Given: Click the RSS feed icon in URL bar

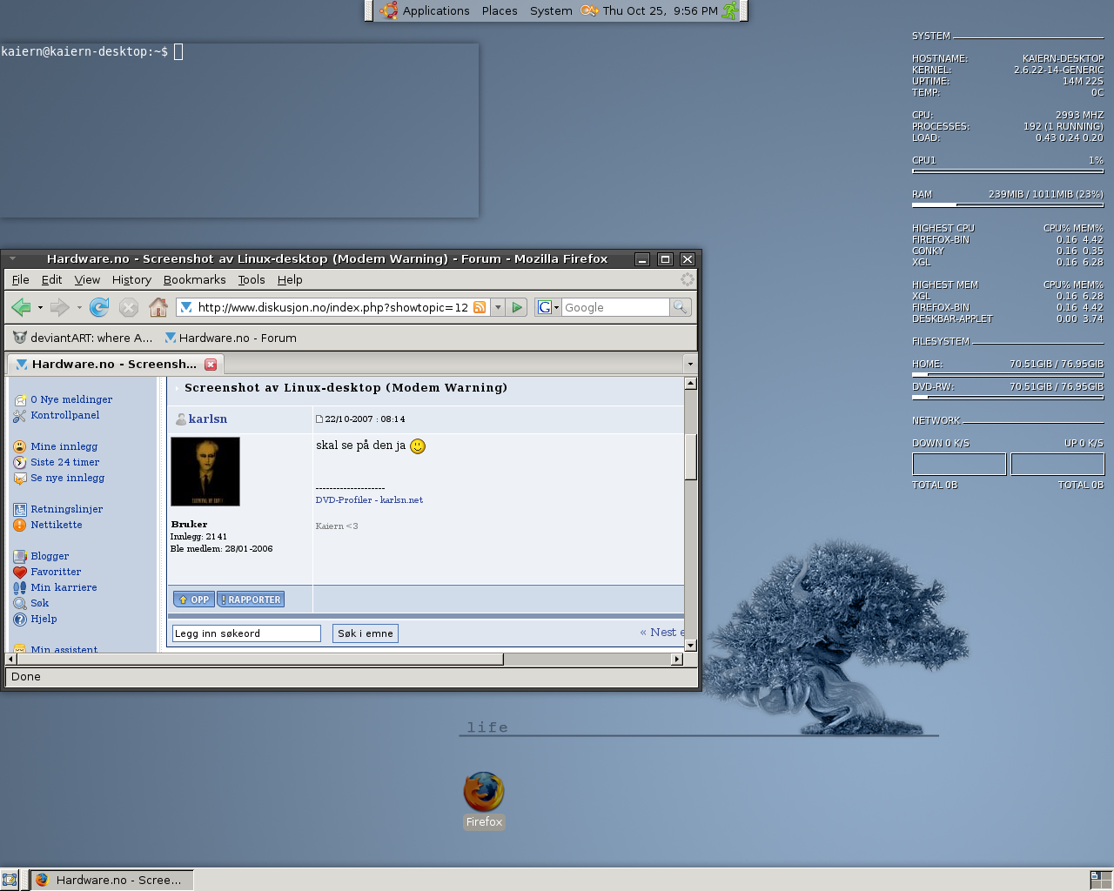Looking at the screenshot, I should pyautogui.click(x=480, y=307).
